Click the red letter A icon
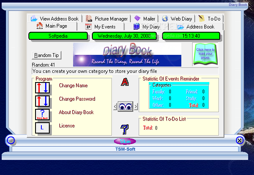The image size is (254, 175). 125,82
